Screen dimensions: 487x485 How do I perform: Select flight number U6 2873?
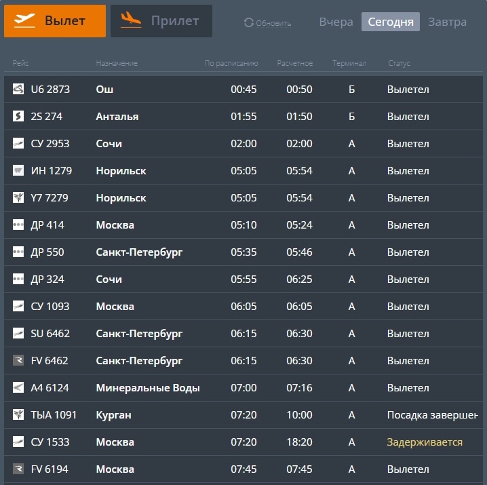(x=50, y=90)
